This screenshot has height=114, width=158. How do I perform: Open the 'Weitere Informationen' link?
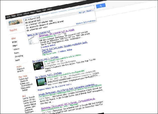tap(86, 22)
